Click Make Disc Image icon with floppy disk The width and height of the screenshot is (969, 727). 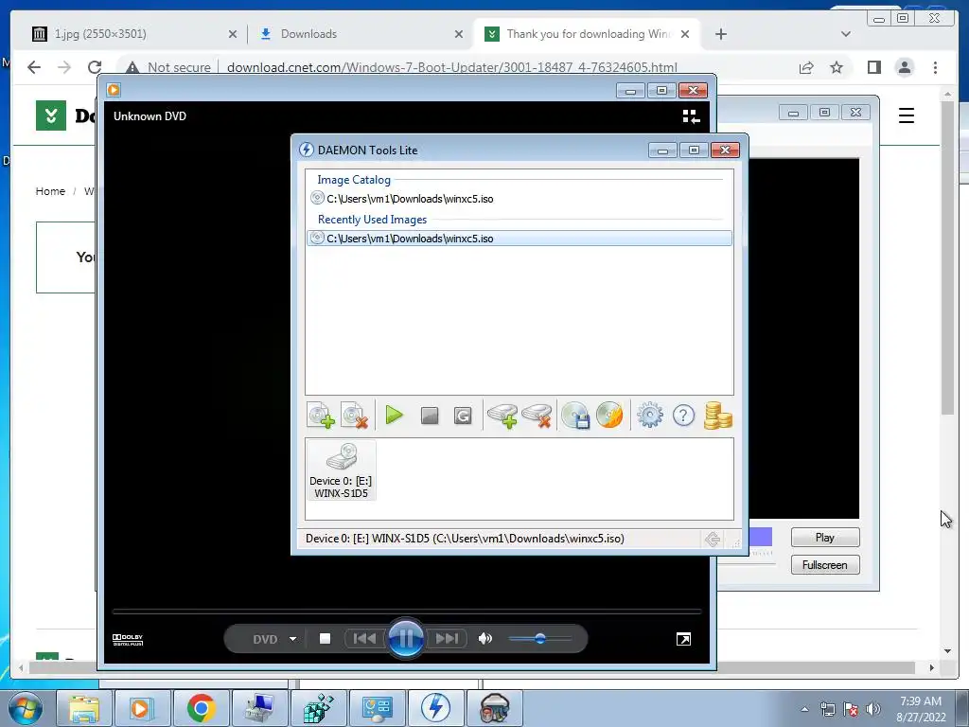point(576,416)
